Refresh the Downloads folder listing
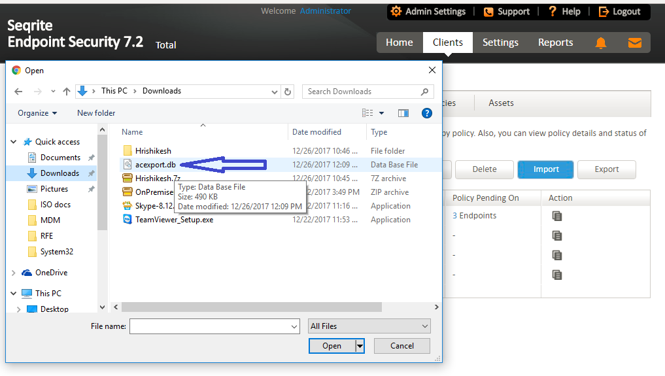 point(288,92)
